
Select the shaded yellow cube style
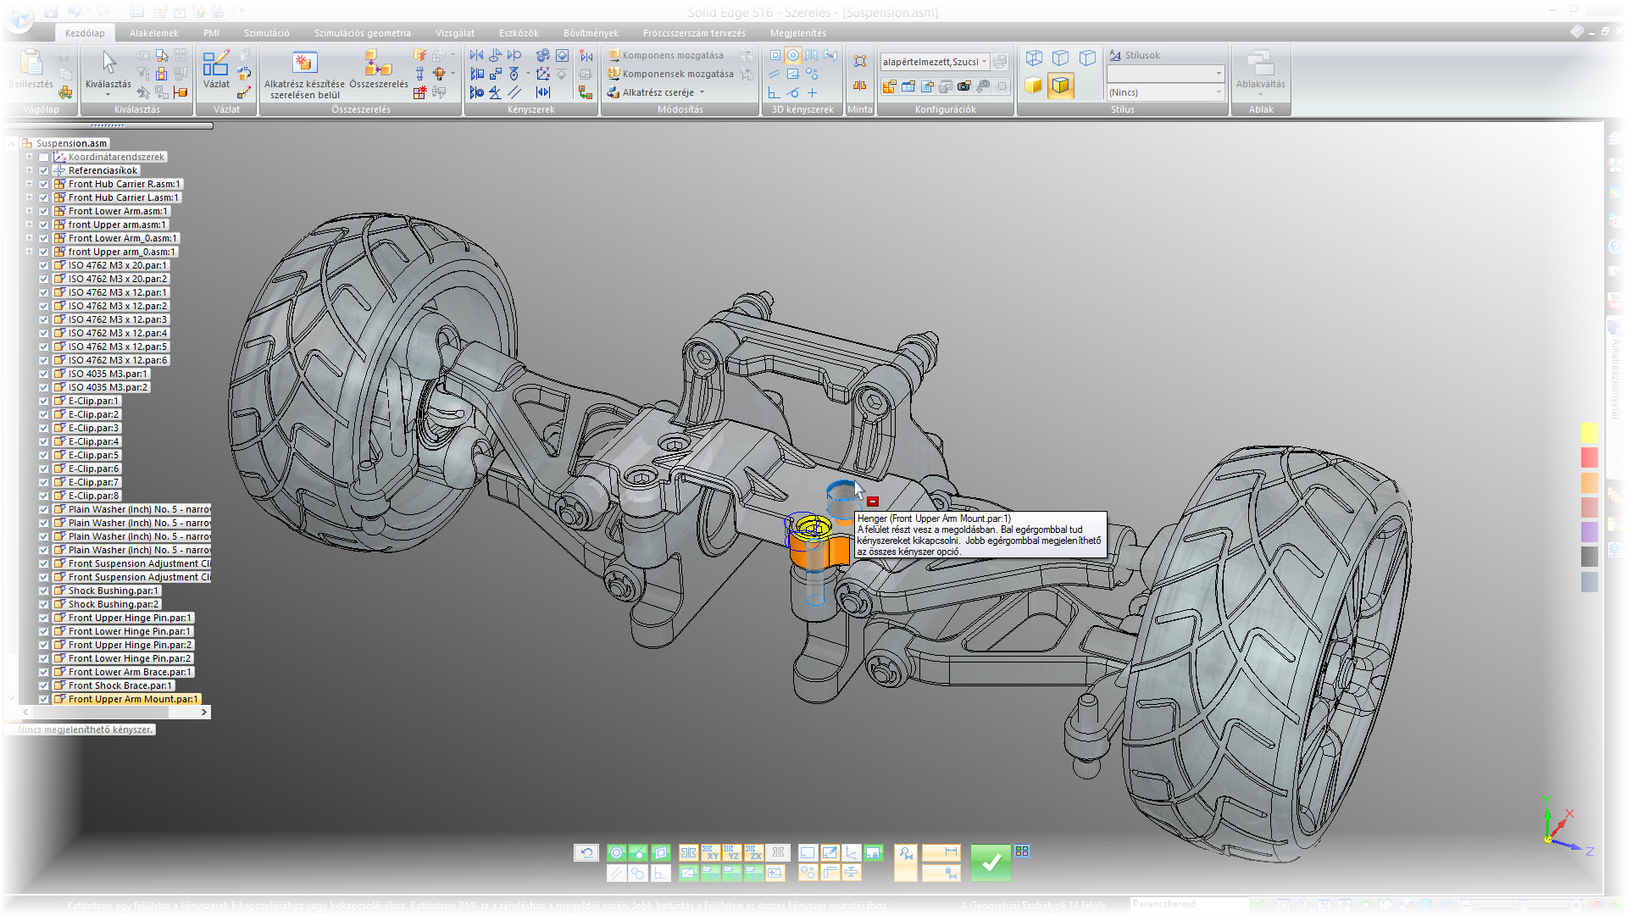[x=1034, y=85]
